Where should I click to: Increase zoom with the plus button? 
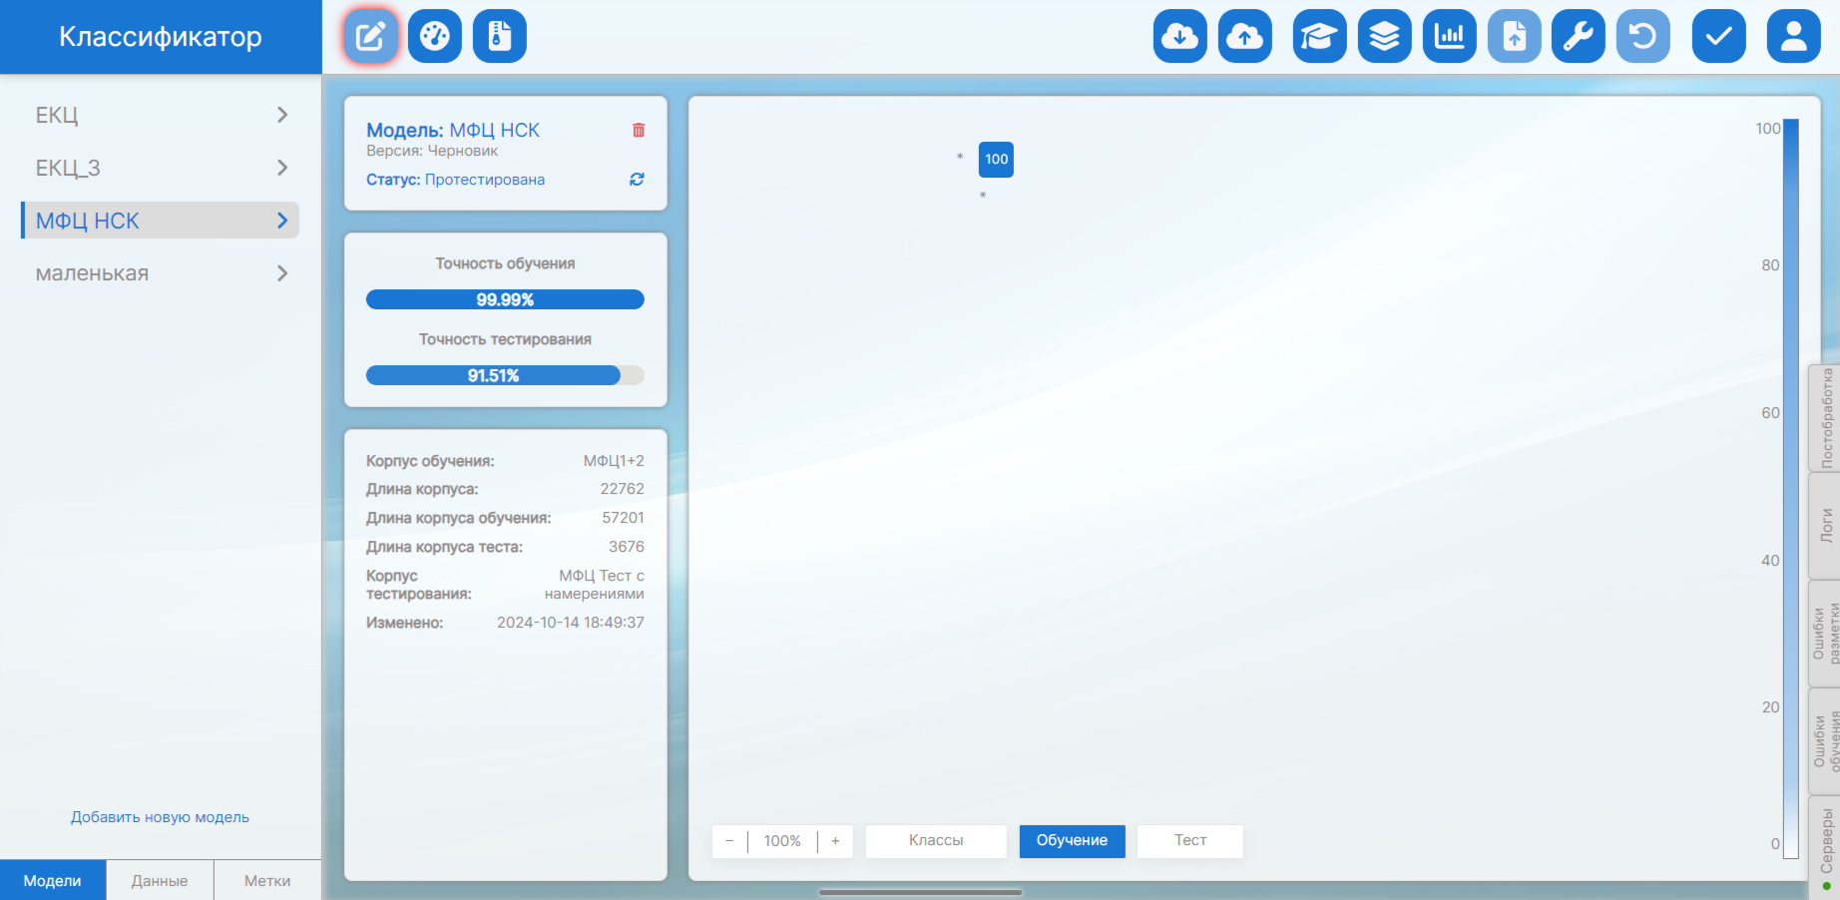(835, 841)
